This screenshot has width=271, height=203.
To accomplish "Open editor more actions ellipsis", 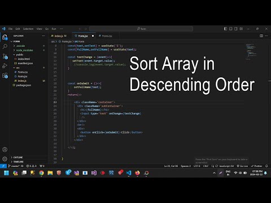I will [266, 36].
